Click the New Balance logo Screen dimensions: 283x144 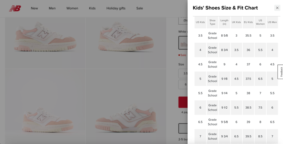pos(15,8)
